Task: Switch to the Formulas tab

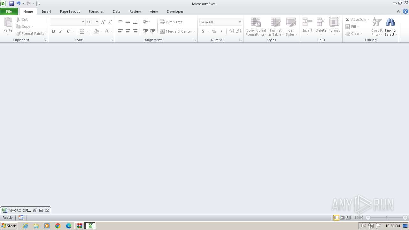Action: [96, 11]
